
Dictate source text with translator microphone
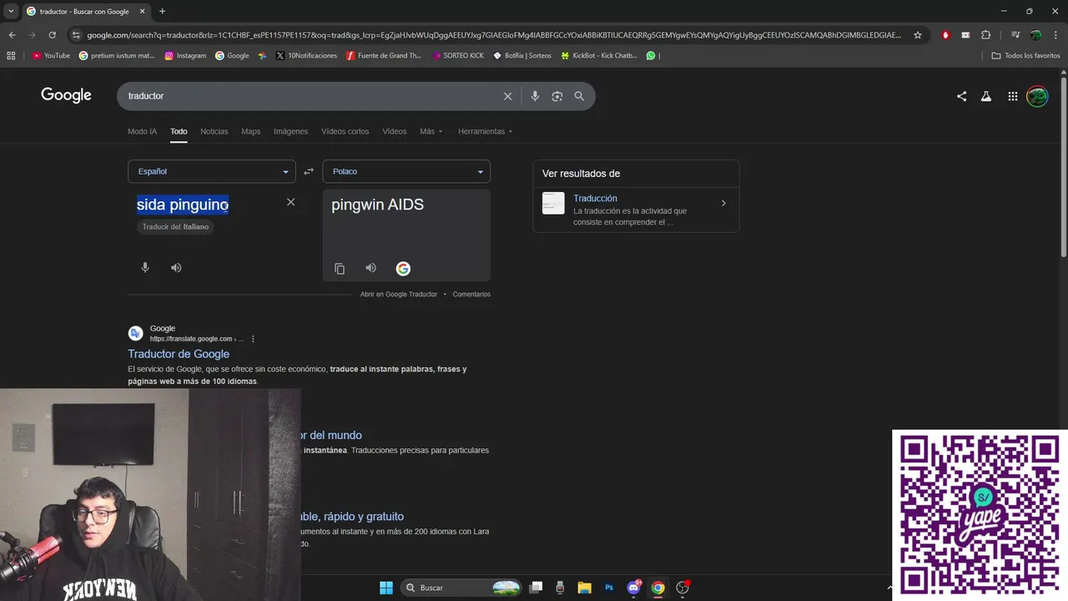click(145, 268)
